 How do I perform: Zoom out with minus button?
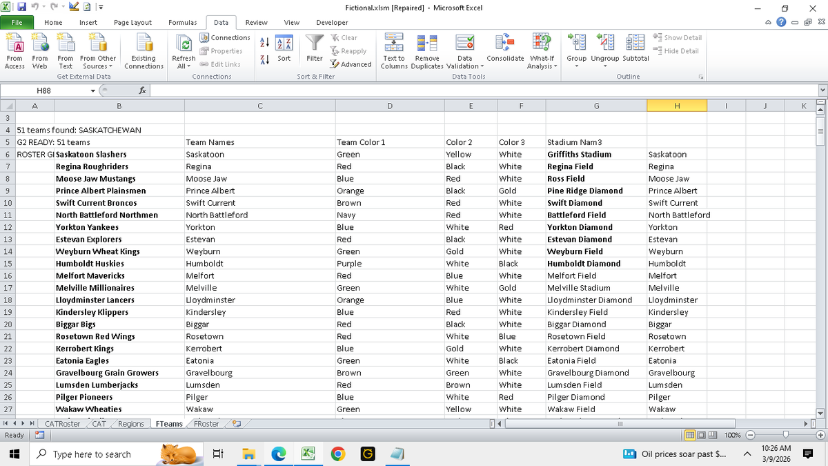coord(749,436)
